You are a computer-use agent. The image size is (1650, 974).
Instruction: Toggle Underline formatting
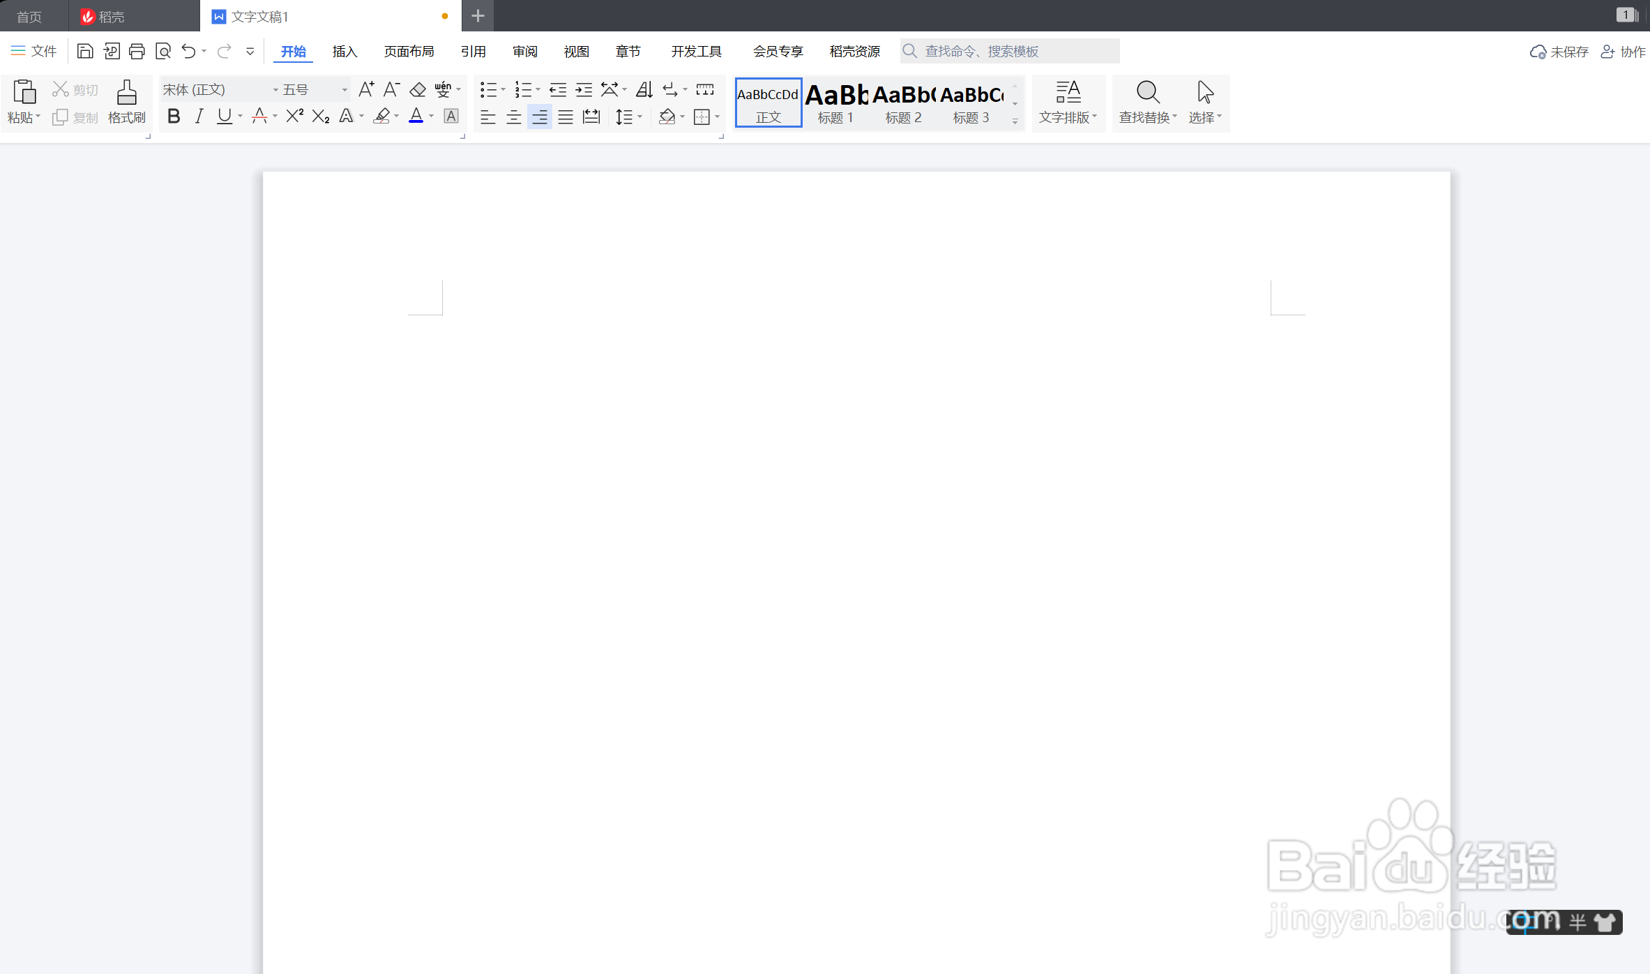[225, 117]
